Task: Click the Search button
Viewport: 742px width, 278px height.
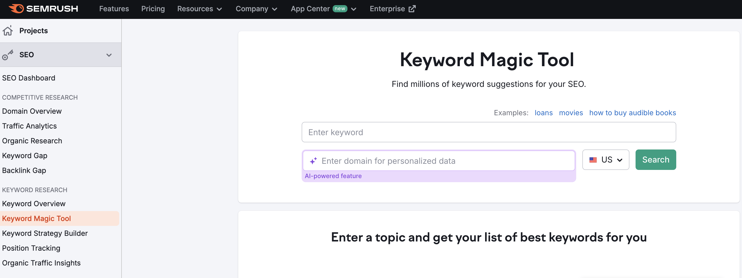Action: 656,160
